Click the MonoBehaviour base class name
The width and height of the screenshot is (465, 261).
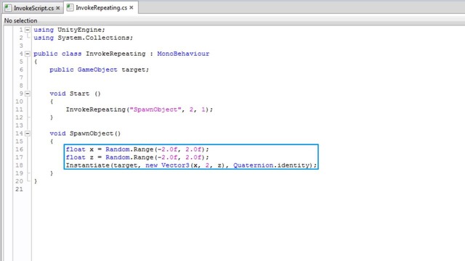coord(183,54)
